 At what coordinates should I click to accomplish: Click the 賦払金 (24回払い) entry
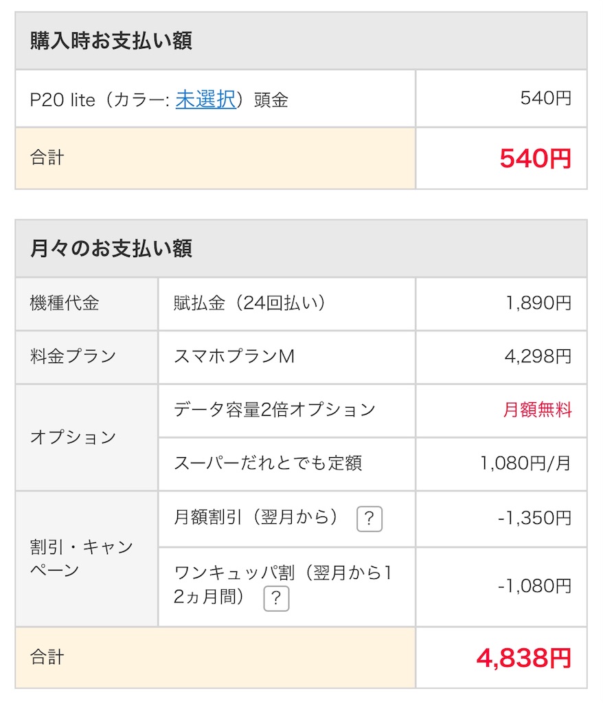[x=249, y=303]
